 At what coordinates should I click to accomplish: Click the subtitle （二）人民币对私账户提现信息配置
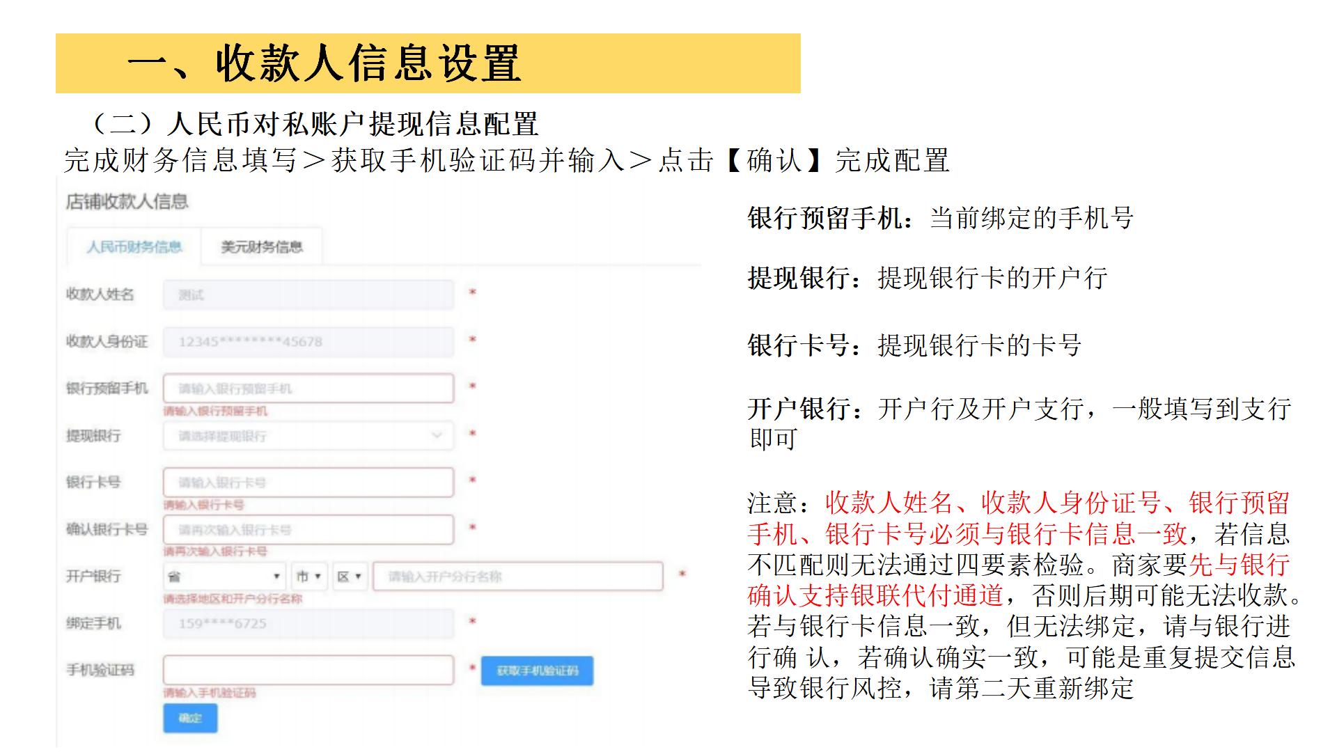[312, 125]
